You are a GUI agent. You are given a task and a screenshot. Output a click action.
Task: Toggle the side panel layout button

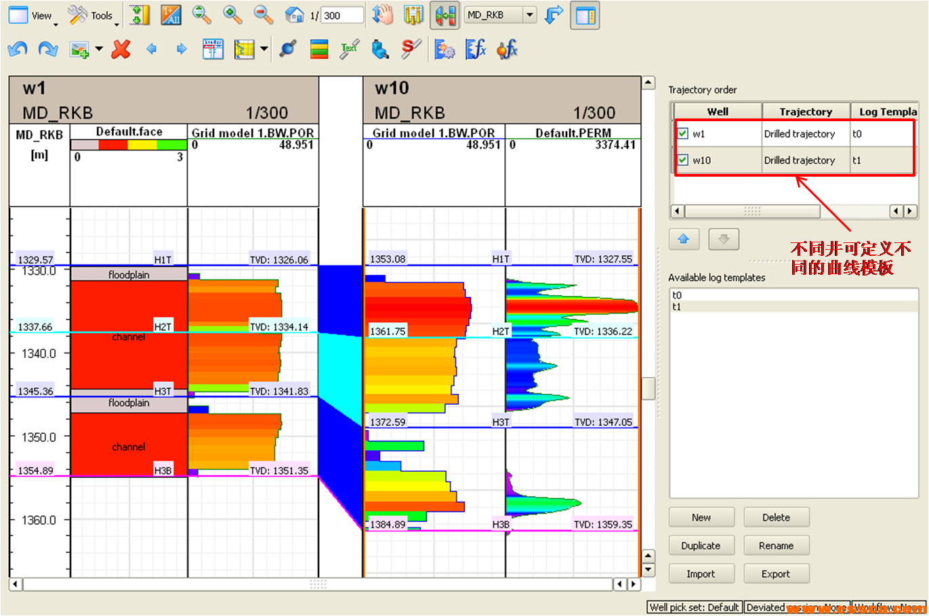coord(585,15)
